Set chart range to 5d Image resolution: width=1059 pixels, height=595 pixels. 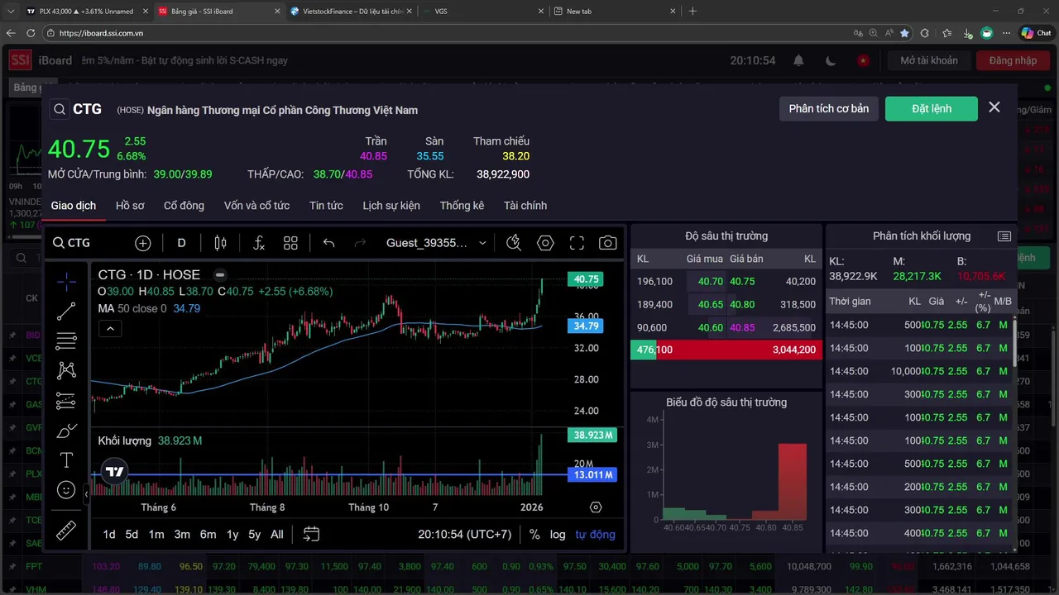(x=132, y=535)
